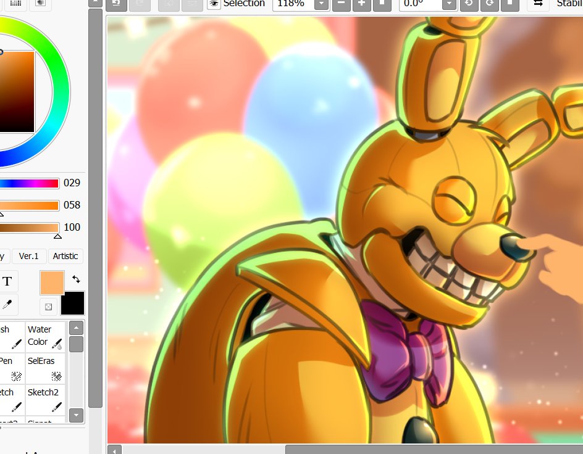The image size is (583, 454).
Task: Click the Stabilizer label in the toolbar
Action: coord(569,4)
